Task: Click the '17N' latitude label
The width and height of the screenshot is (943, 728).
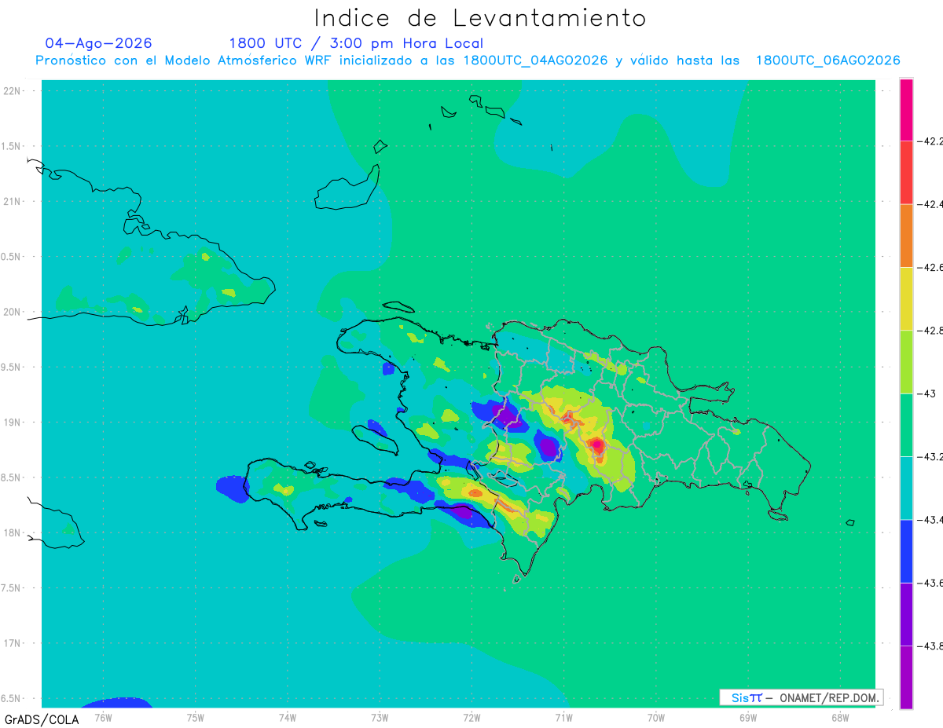Action: (x=12, y=644)
